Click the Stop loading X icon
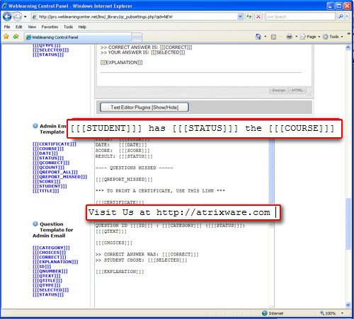Image resolution: width=354 pixels, height=319 pixels. pyautogui.click(x=258, y=17)
